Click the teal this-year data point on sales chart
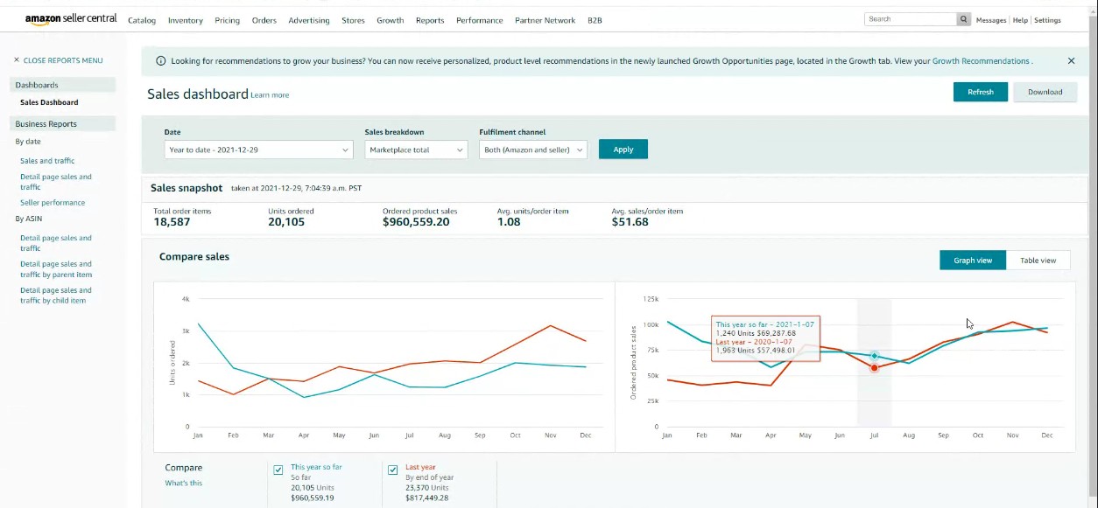This screenshot has width=1098, height=508. click(x=874, y=356)
